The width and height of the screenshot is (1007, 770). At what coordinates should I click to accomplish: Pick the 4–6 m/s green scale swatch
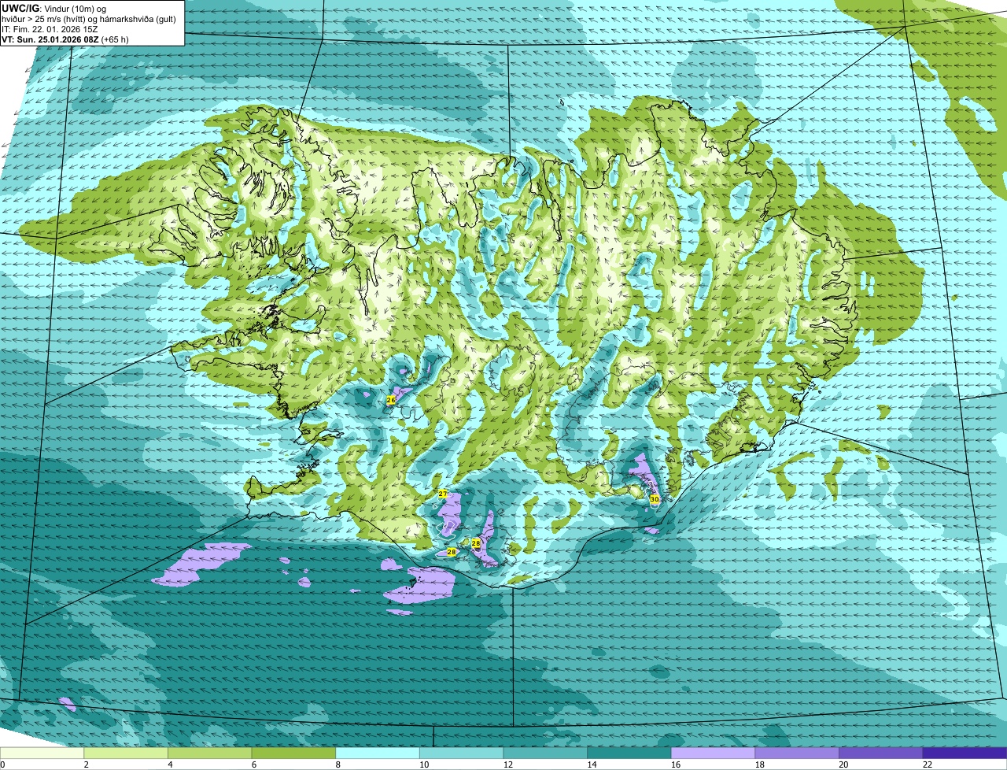point(209,753)
